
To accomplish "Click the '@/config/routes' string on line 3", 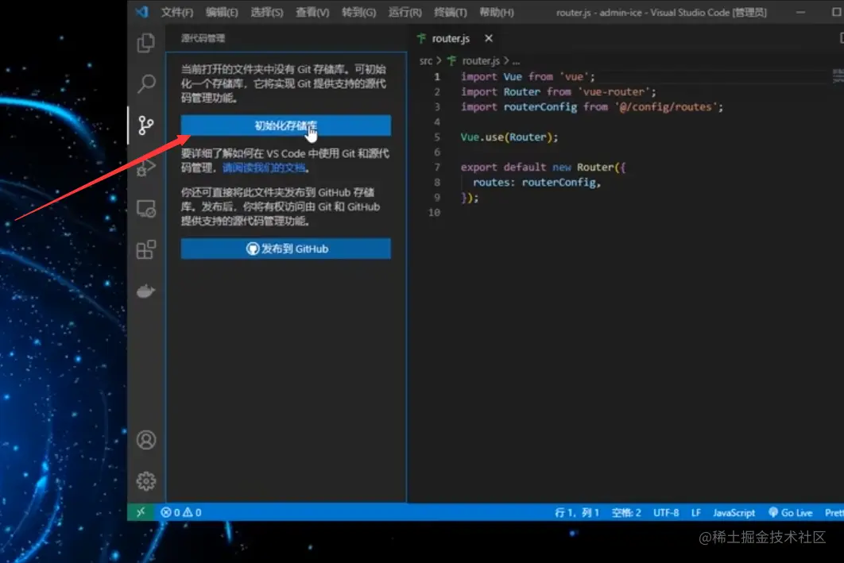I will coord(665,107).
